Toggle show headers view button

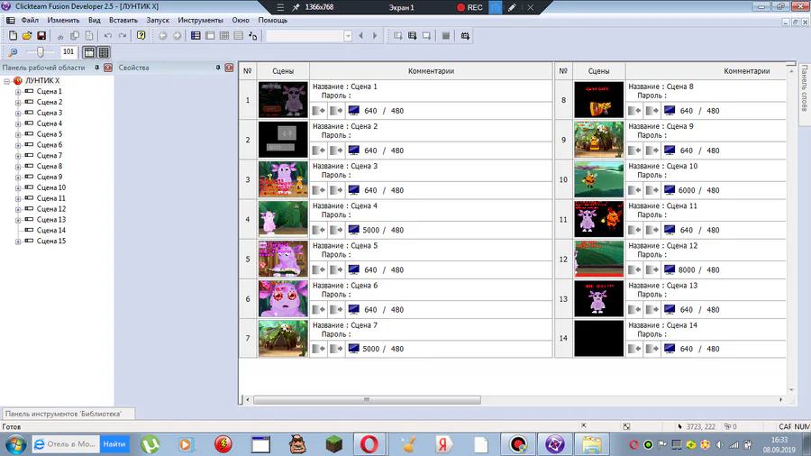tap(89, 52)
